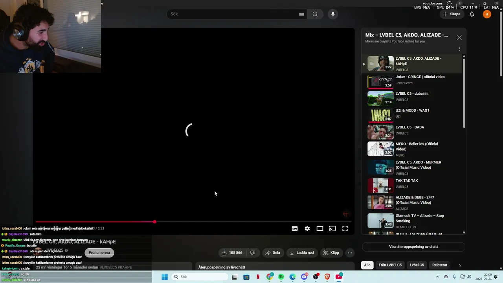Open more actions ellipsis under video
The image size is (503, 283).
click(350, 253)
